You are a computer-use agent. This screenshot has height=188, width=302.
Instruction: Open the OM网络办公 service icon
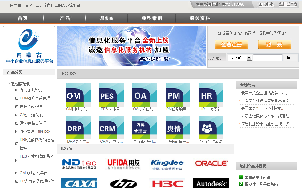pos(78,95)
